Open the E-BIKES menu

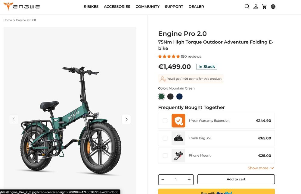pos(91,7)
